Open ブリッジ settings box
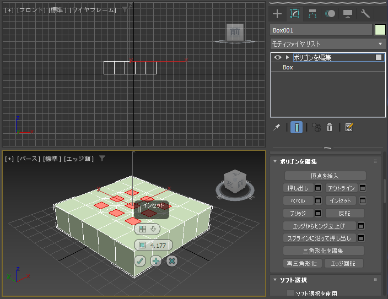Screen dimensions: 388x299 pyautogui.click(x=318, y=213)
